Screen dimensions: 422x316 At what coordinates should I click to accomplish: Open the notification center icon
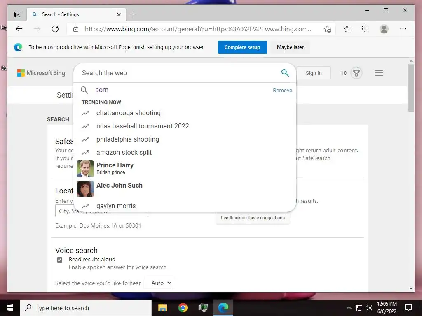(408, 308)
